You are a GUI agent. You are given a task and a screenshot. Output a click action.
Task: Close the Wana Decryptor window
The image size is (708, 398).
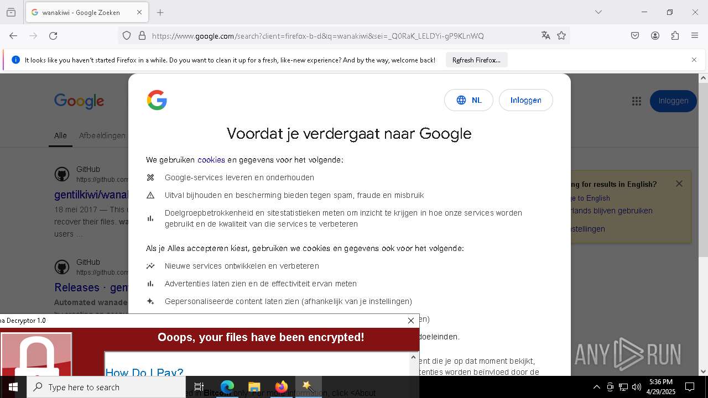(410, 321)
